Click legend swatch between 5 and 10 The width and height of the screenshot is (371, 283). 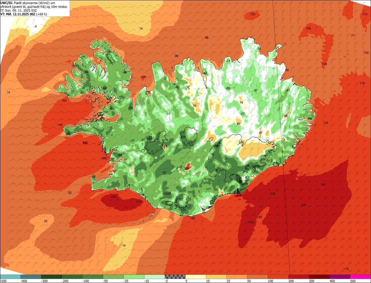(x=196, y=277)
